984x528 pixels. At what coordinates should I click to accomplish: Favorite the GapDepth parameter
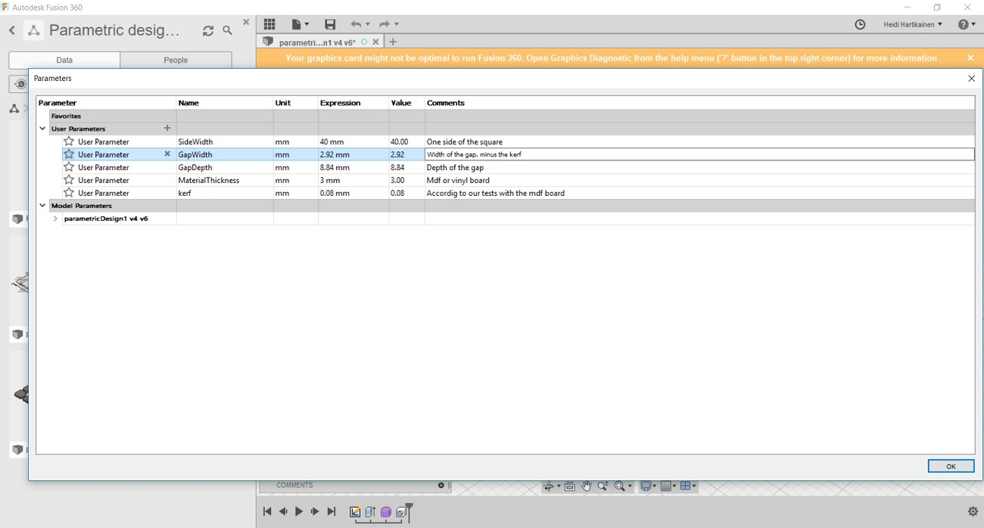coord(69,167)
